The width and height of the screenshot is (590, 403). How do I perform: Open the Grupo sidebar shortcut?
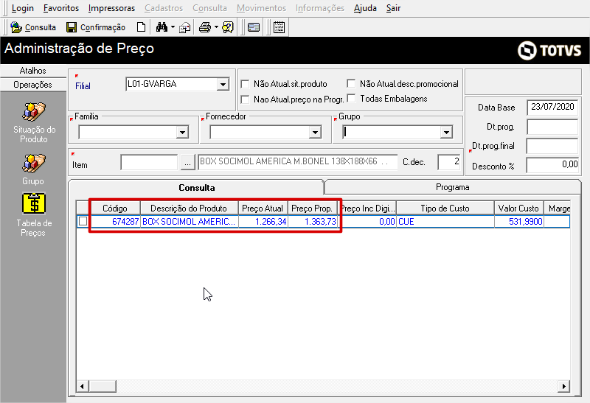coord(33,169)
